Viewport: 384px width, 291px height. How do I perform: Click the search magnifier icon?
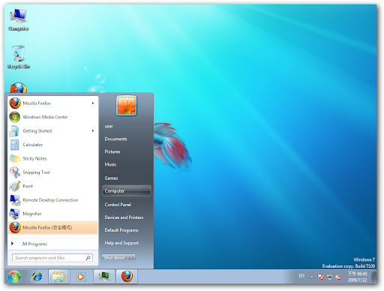coord(88,258)
